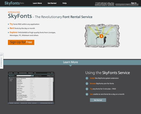
Task: Click 'Try any fonts for 5 minutes' text
Action: 103,89
